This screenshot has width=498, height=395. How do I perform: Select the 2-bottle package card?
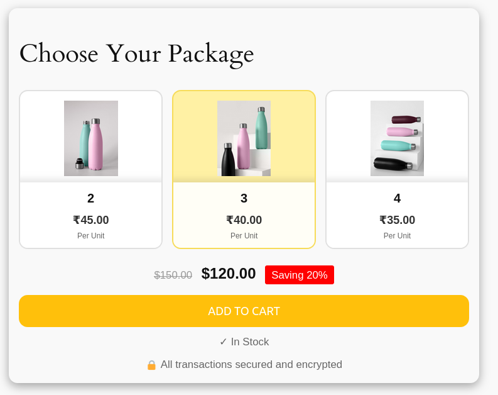point(91,170)
